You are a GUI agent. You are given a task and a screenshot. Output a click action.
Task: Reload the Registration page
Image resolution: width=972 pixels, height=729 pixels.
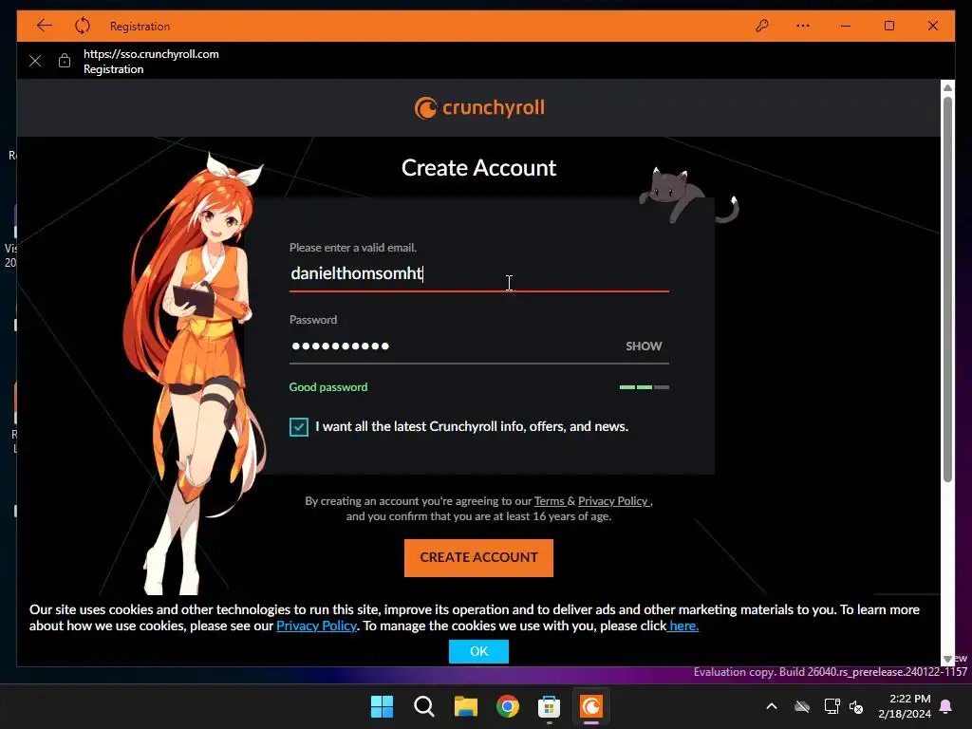pos(83,26)
